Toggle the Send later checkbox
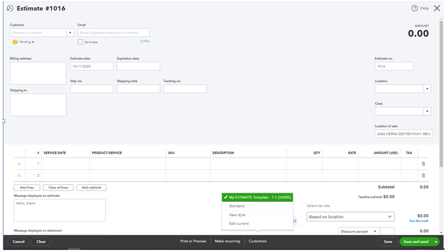Image resolution: width=446 pixels, height=251 pixels. point(81,42)
